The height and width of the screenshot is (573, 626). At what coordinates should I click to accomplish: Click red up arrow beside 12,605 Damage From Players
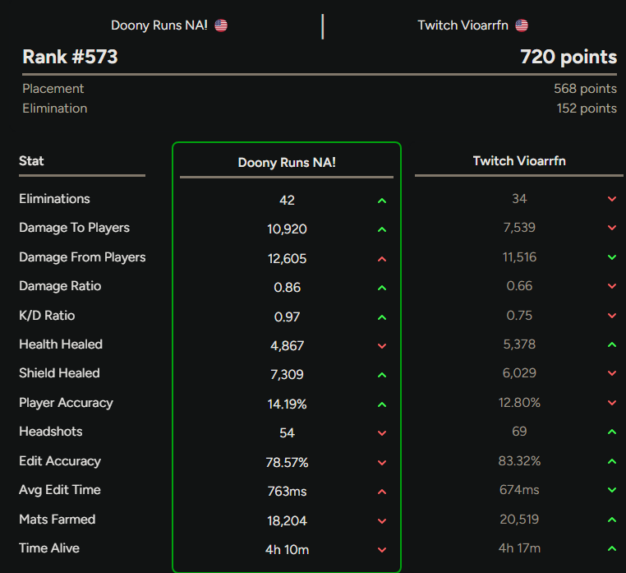[x=382, y=259]
